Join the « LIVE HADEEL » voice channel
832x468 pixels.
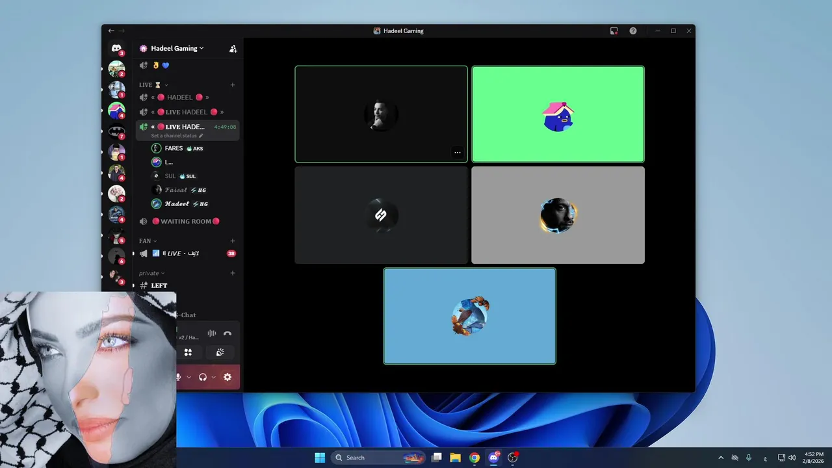click(x=187, y=112)
